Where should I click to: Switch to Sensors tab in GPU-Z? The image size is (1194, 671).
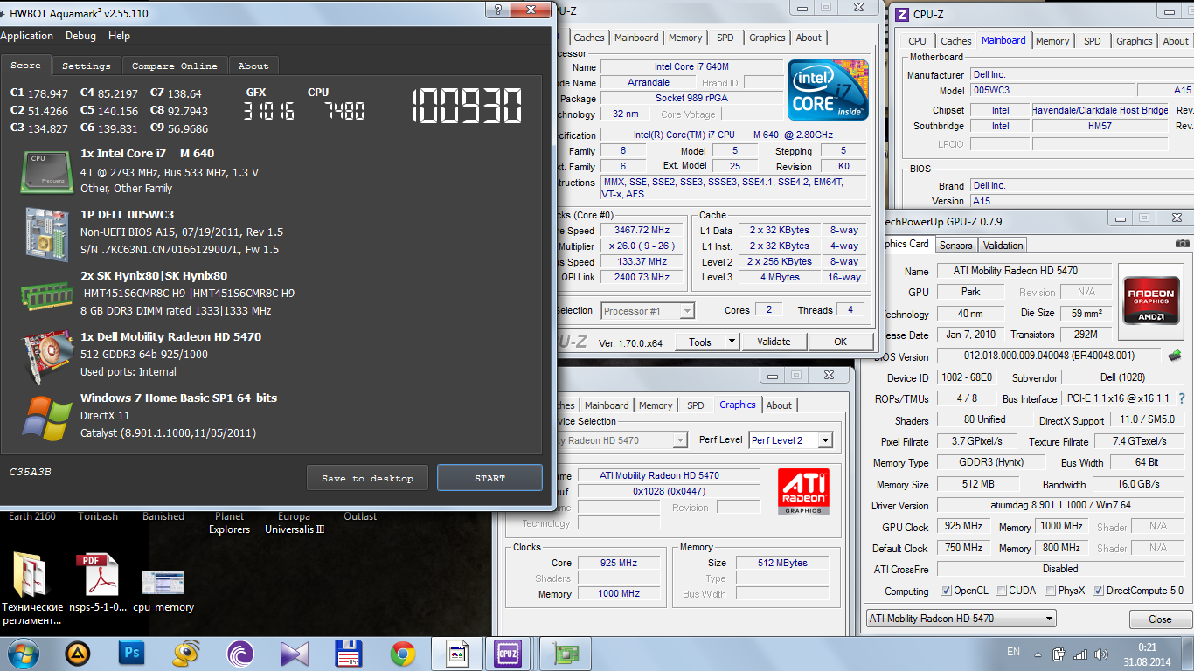(x=956, y=246)
